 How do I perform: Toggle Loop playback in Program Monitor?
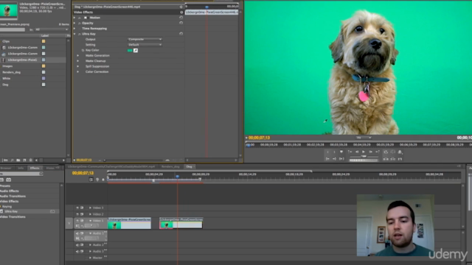tap(386, 152)
